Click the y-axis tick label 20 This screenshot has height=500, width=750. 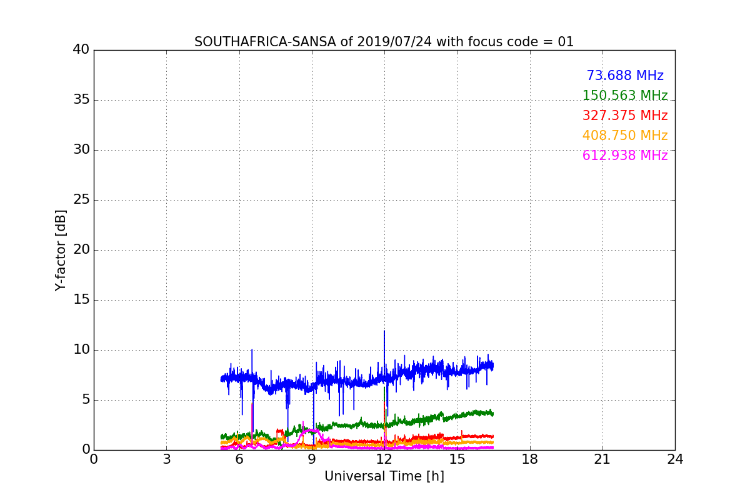81,250
